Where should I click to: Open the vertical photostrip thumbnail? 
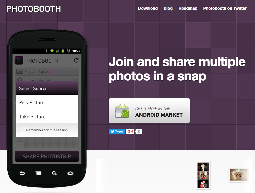(x=203, y=175)
